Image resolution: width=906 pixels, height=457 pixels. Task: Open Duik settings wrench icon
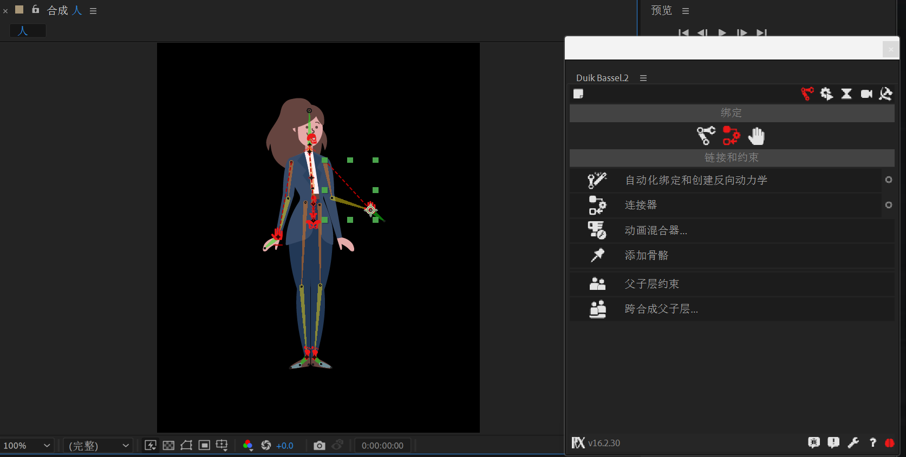(853, 443)
